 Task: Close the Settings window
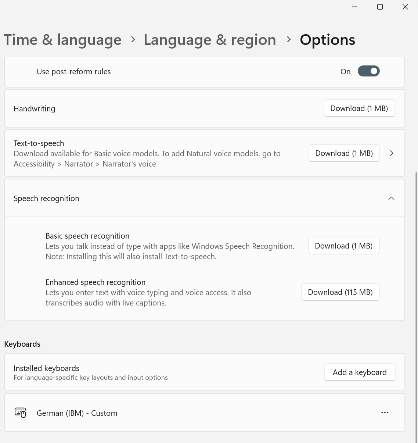pyautogui.click(x=405, y=7)
